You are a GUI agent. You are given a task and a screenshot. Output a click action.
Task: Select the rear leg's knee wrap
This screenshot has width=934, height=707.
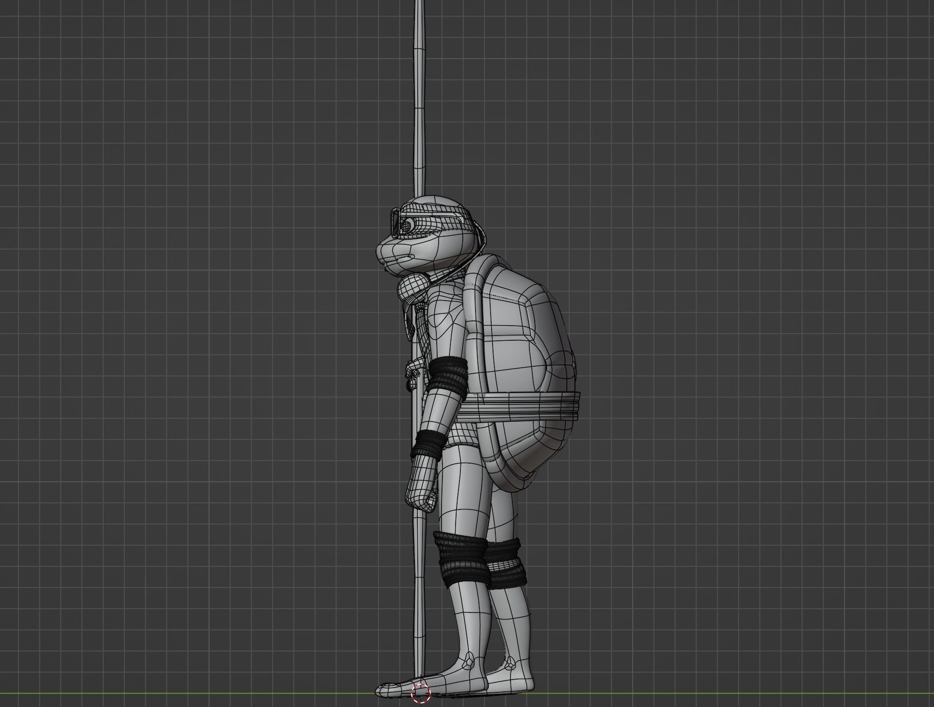(507, 563)
